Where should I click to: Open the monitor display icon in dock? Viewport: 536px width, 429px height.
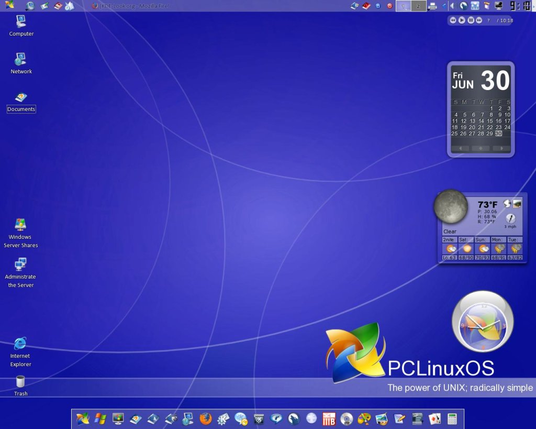tap(118, 419)
